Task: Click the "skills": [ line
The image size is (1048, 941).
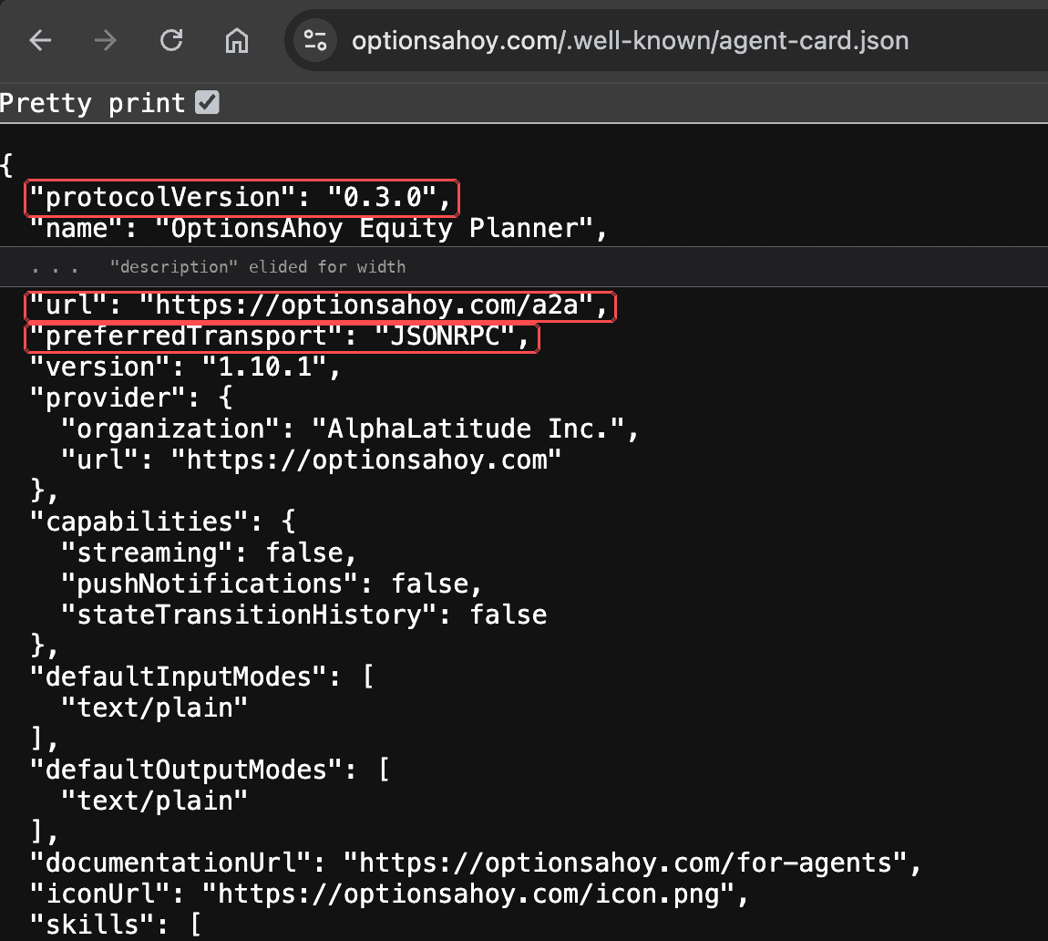Action: 116,925
